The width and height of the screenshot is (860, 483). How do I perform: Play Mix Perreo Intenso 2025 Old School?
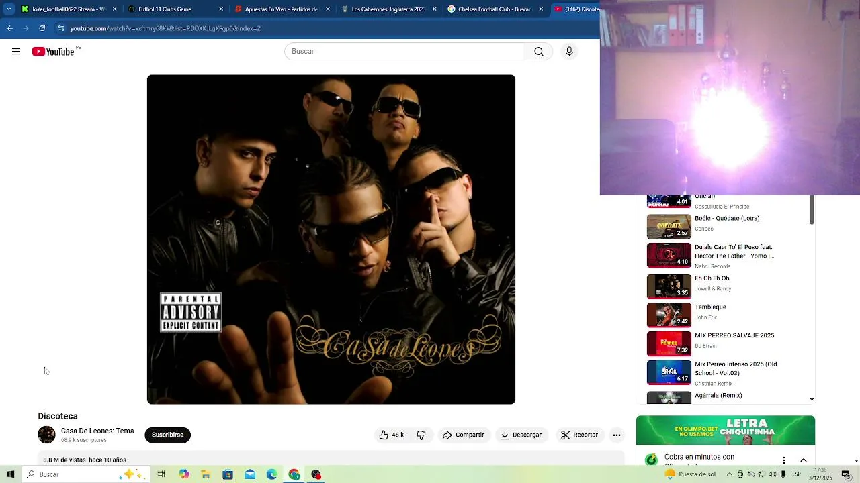[736, 368]
